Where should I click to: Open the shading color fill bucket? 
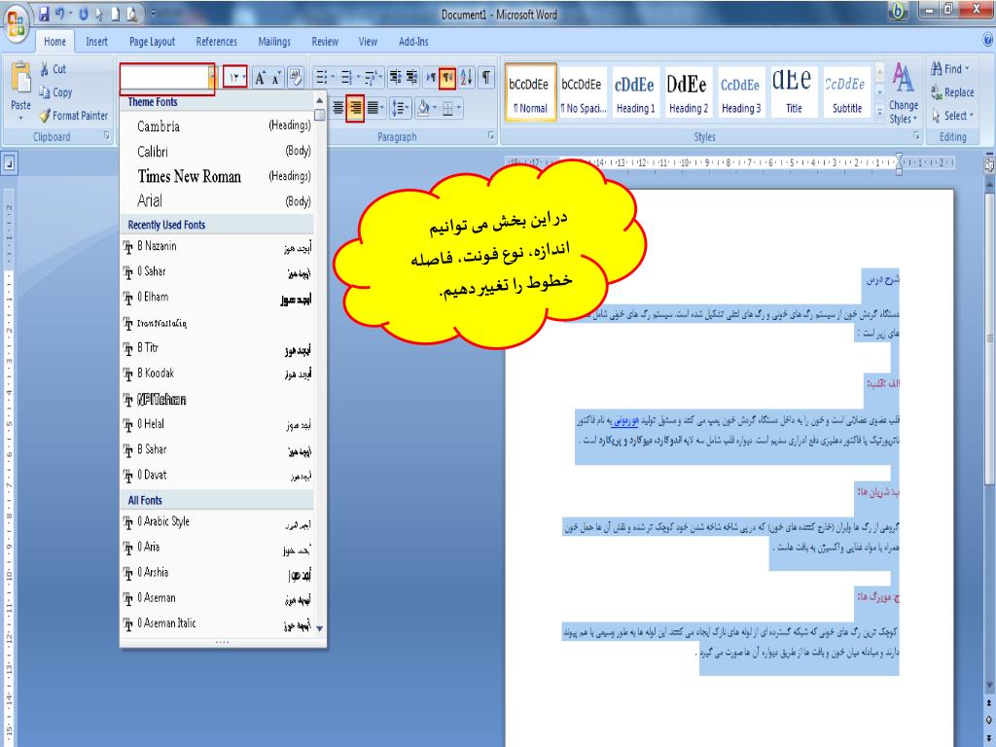(x=423, y=108)
